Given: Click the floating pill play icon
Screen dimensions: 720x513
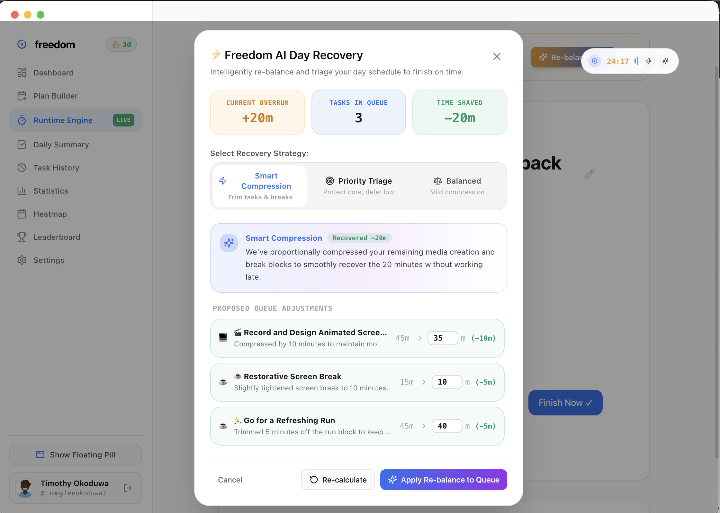Looking at the screenshot, I should (x=595, y=61).
